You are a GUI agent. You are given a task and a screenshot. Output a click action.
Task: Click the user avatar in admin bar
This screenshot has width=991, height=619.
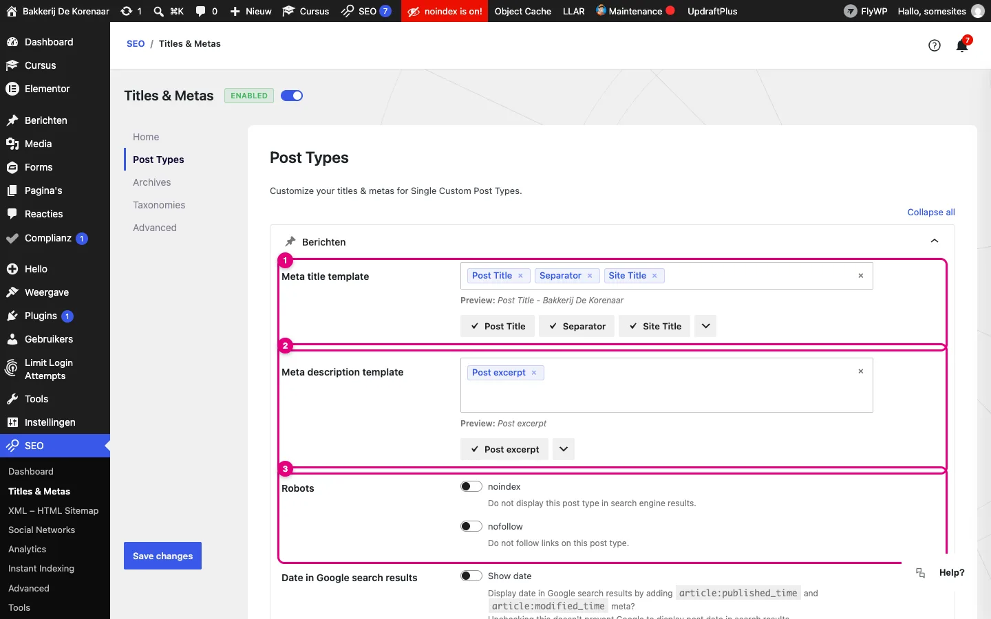pyautogui.click(x=977, y=11)
